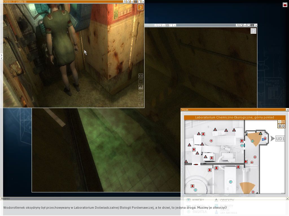Toggle ROBOTY in the map legend

pyautogui.click(x=224, y=206)
